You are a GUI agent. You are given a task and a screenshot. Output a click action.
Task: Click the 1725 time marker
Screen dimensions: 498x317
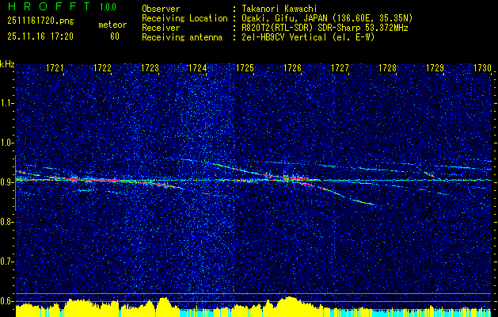[245, 67]
